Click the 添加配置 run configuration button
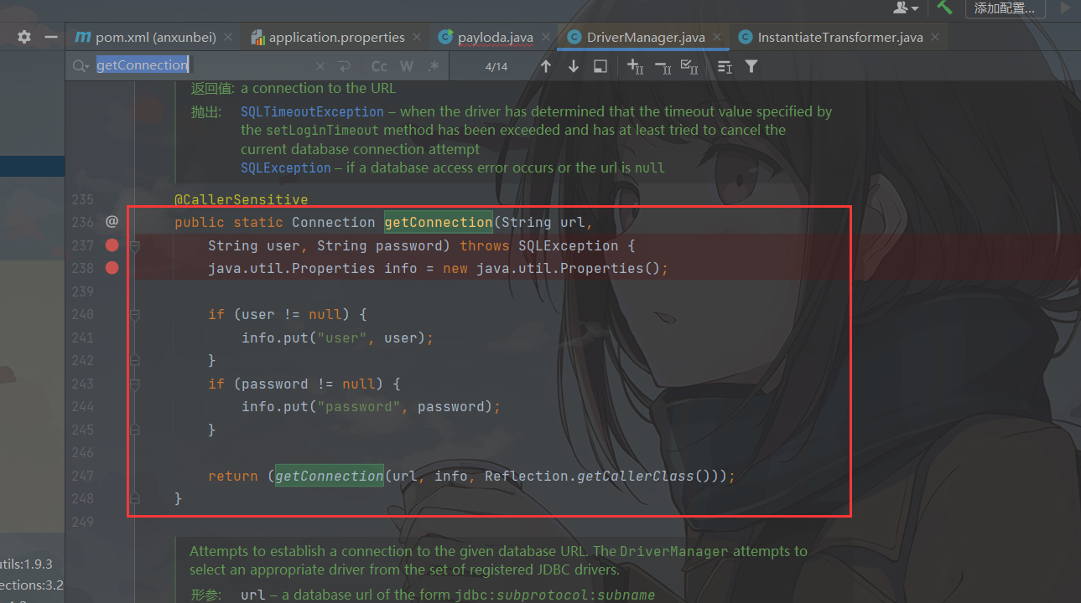1081x603 pixels. point(1004,8)
